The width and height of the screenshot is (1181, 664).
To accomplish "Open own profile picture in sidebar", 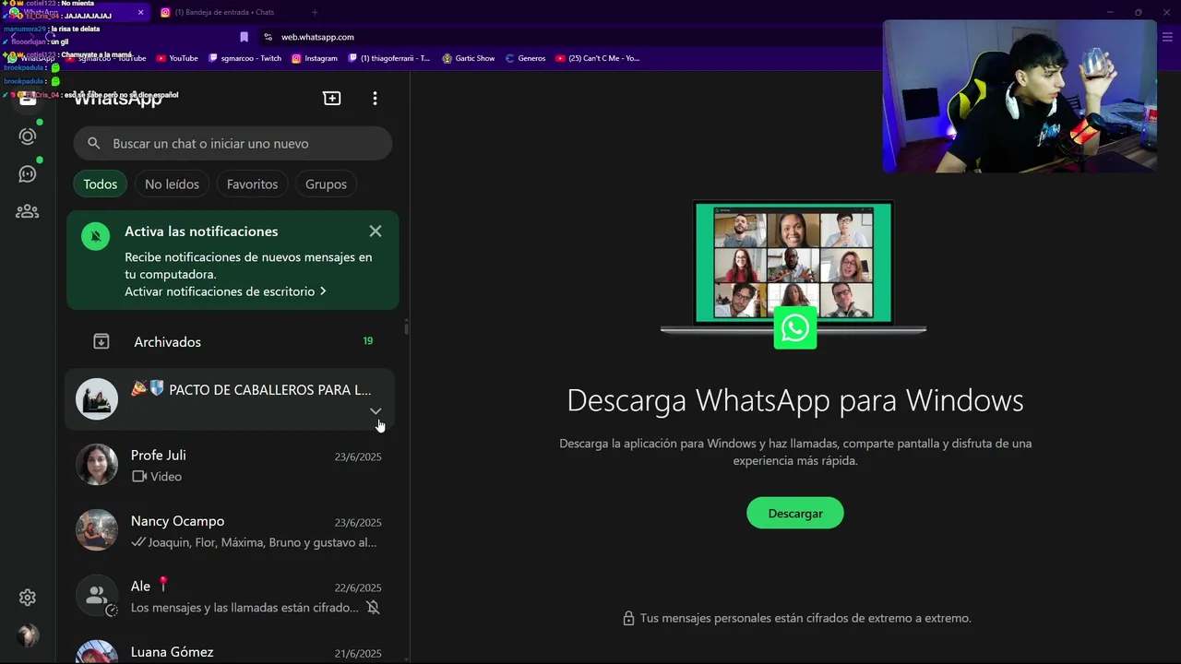I will pos(28,635).
